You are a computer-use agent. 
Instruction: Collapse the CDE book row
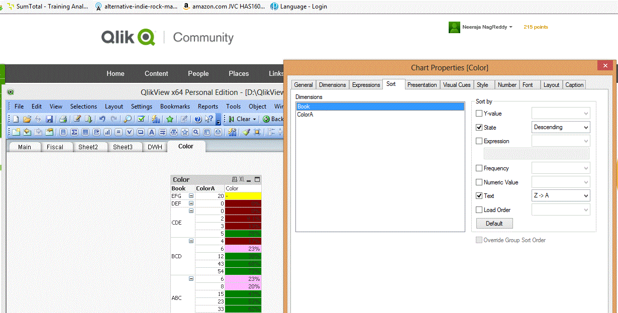coord(191,211)
